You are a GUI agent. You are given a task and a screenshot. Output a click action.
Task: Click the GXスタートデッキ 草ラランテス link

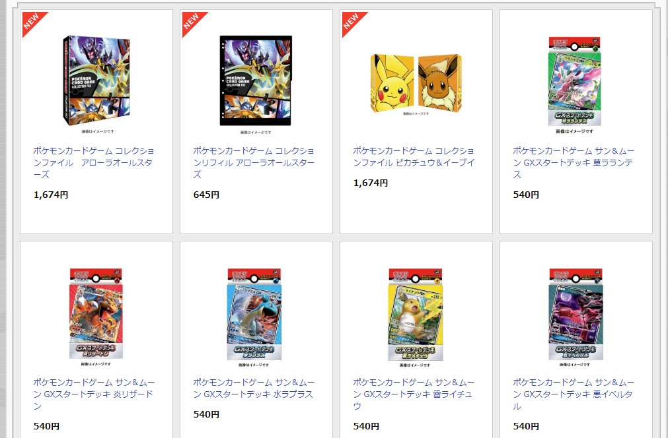[x=574, y=162]
